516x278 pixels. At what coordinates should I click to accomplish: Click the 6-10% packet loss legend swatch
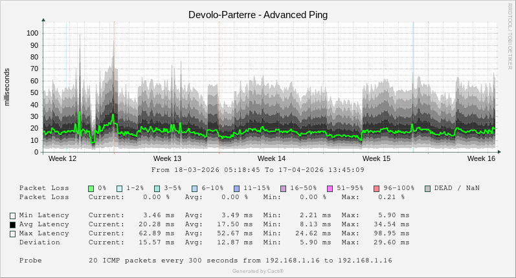[x=195, y=188]
